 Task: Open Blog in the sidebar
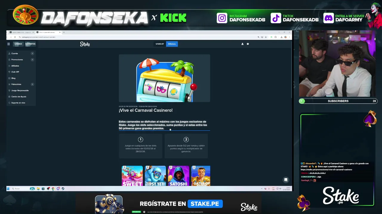tap(13, 78)
